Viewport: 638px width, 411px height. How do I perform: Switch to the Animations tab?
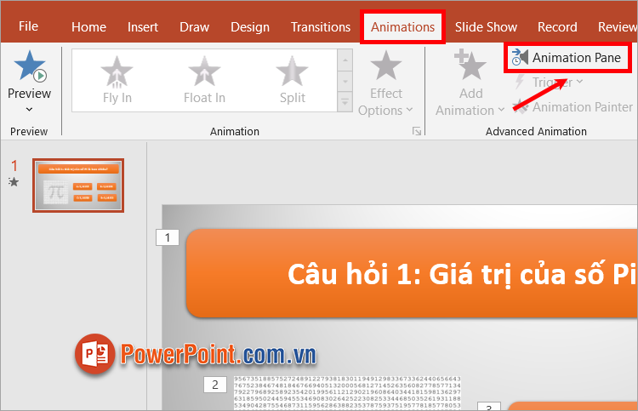tap(402, 27)
